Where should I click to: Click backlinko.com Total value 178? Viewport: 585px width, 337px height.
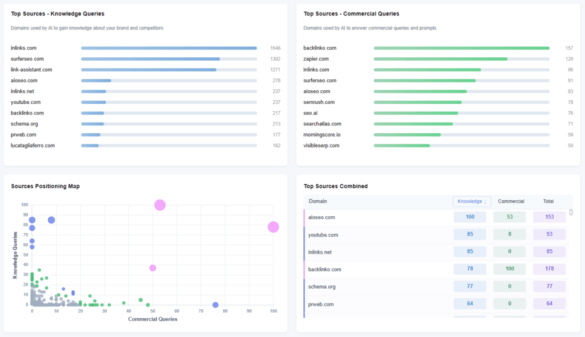point(549,269)
